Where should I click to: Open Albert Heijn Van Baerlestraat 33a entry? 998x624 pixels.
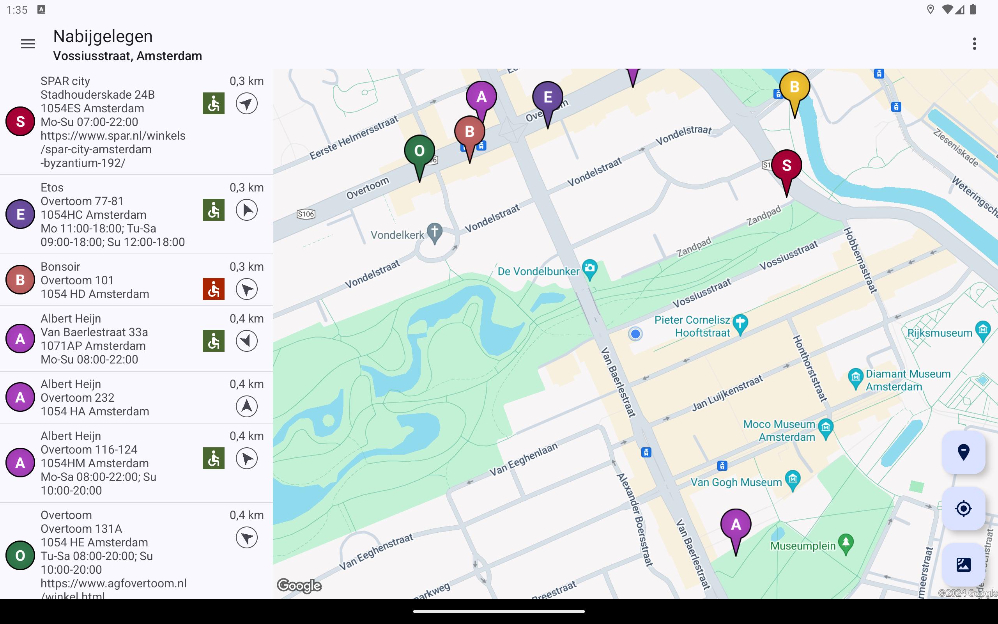pyautogui.click(x=136, y=339)
